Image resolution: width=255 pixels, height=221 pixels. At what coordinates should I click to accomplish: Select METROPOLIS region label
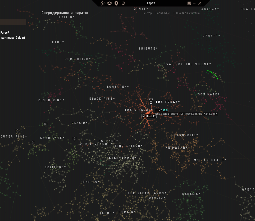(x=185, y=135)
